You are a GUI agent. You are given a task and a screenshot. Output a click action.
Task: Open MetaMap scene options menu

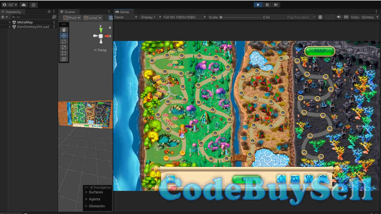pos(54,22)
